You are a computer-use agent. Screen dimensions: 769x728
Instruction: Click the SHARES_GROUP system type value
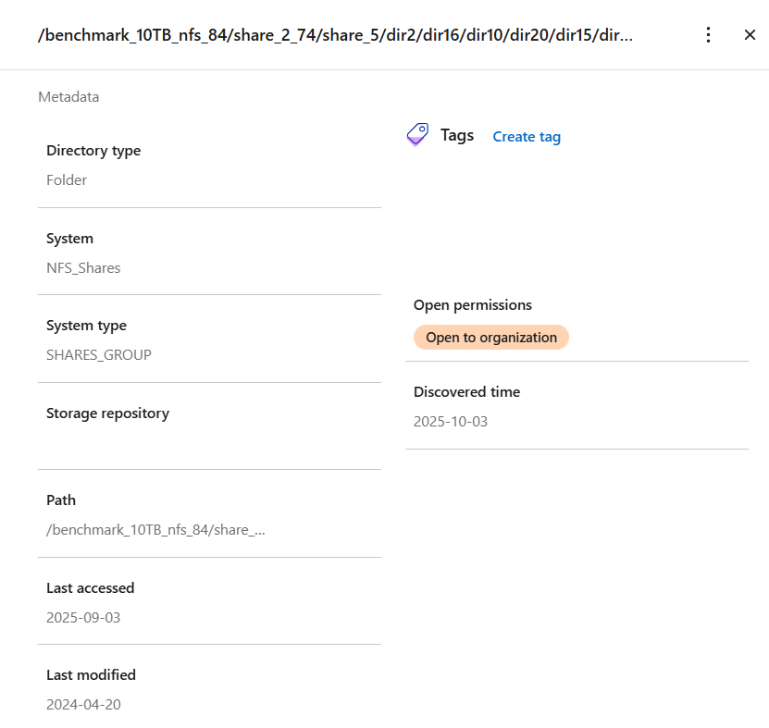point(98,355)
